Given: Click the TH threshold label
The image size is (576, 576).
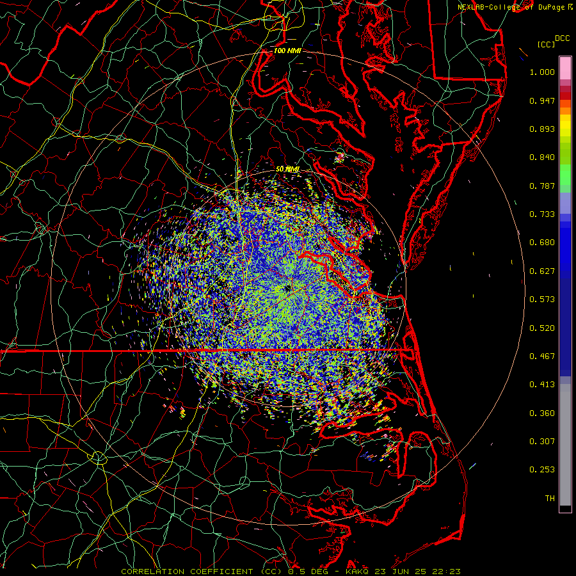Looking at the screenshot, I should pos(550,499).
